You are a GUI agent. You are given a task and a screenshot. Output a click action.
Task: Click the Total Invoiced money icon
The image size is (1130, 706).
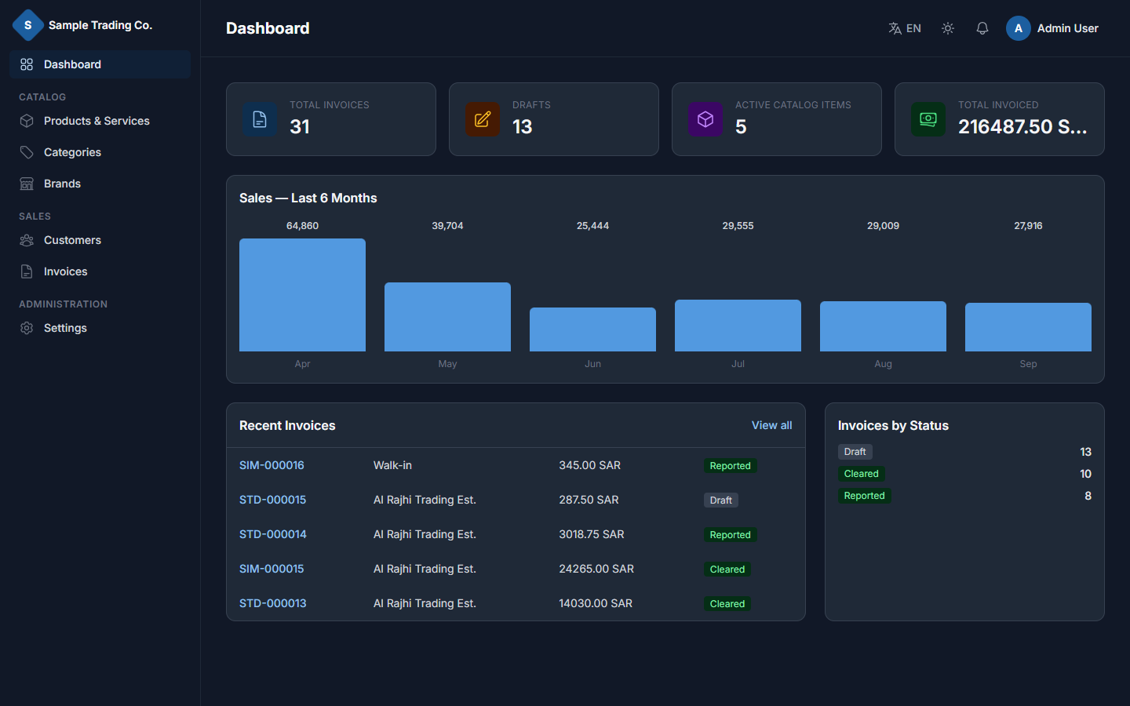928,119
